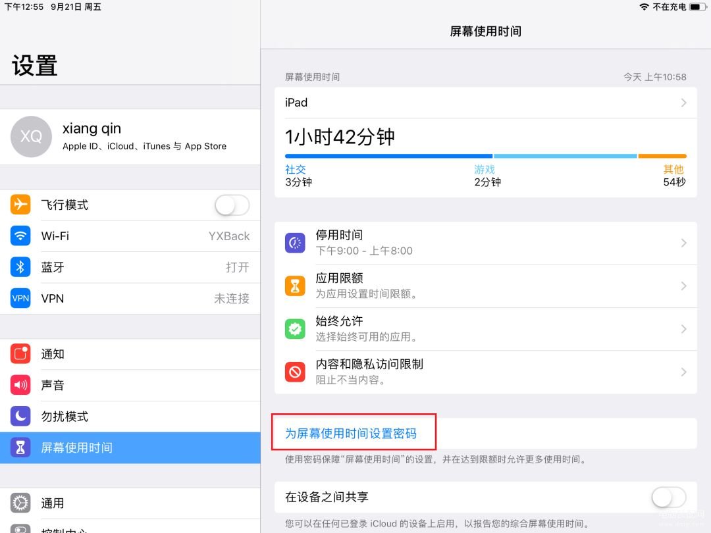Tap the Do Not Disturb moon icon
711x533 pixels.
pyautogui.click(x=21, y=417)
